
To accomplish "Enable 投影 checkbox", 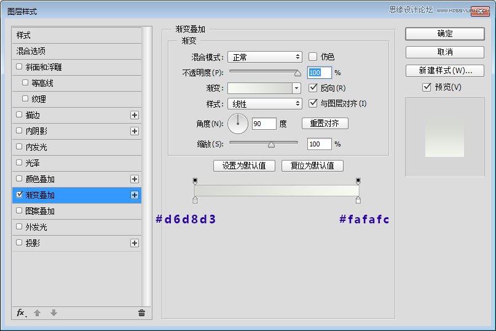I will 19,242.
